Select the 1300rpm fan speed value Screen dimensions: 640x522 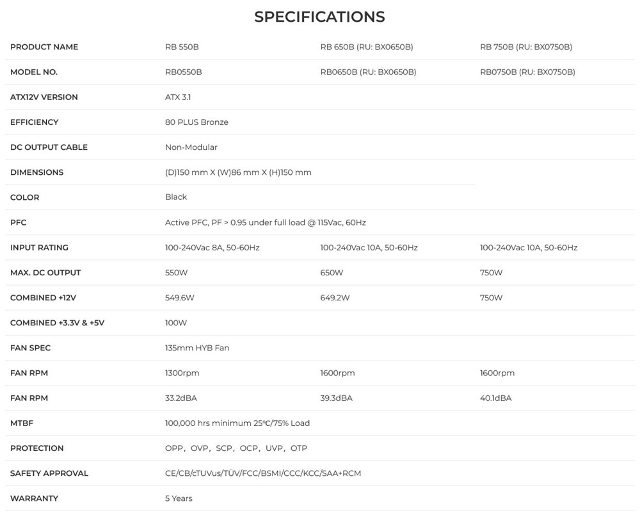(182, 373)
